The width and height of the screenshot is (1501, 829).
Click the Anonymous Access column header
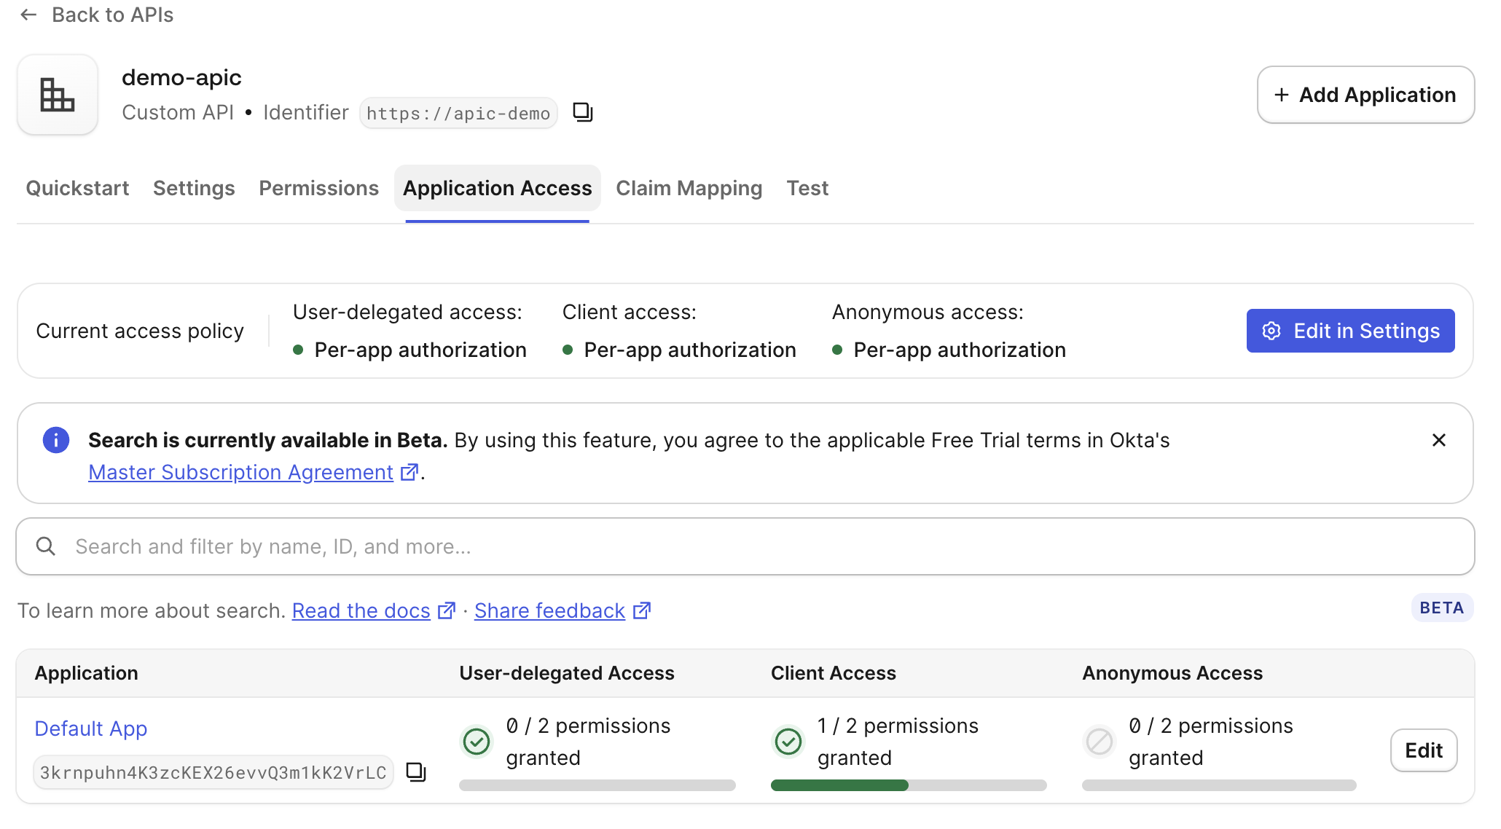tap(1172, 673)
